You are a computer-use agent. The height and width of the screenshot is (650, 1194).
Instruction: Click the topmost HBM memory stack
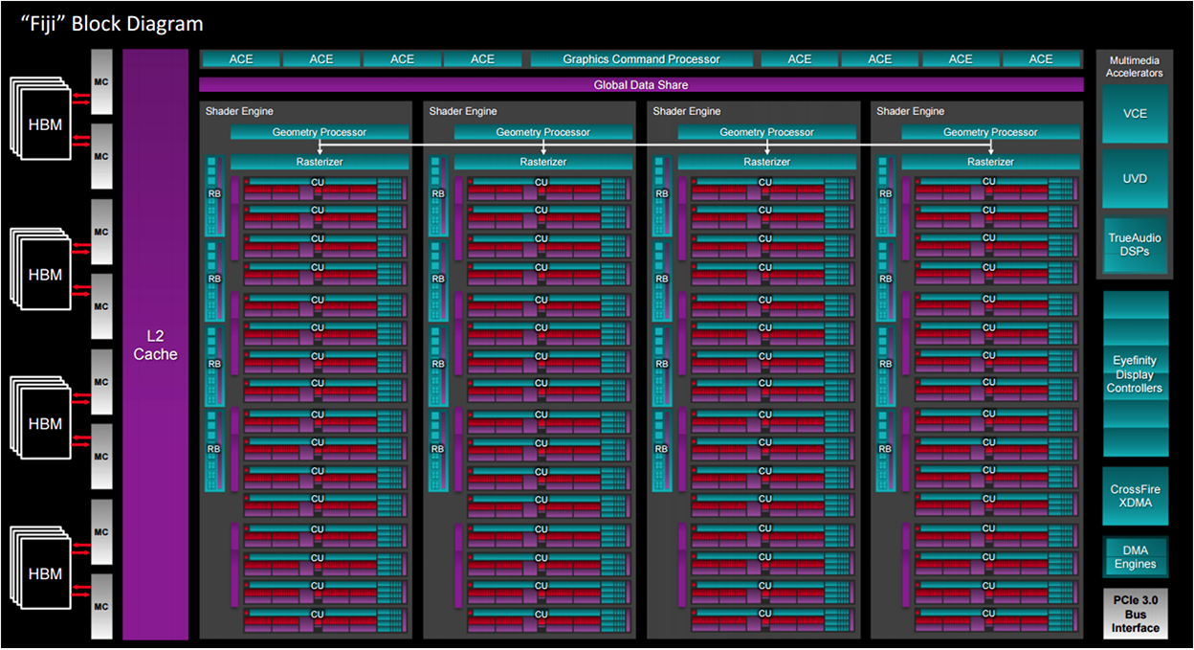(x=45, y=125)
